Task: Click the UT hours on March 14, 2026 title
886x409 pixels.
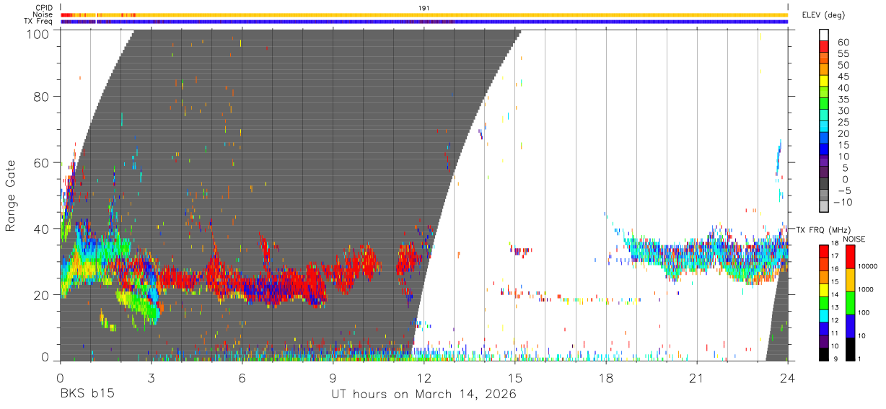Action: coord(424,395)
